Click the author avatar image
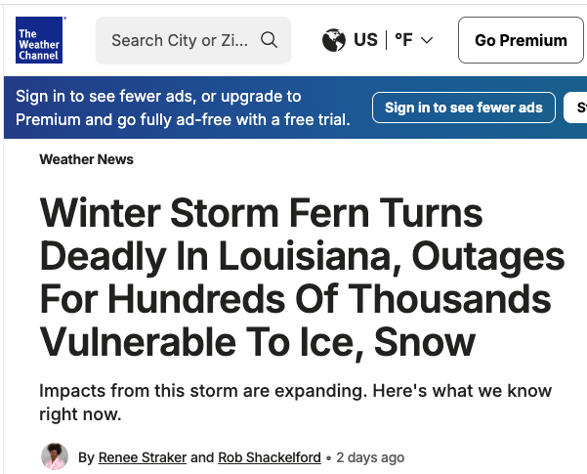The height and width of the screenshot is (474, 587). pos(55,456)
